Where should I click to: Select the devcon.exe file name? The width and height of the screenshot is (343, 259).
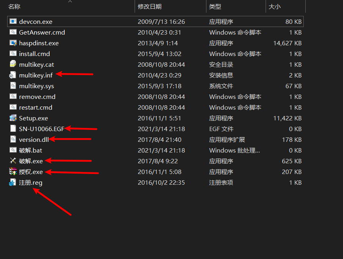pyautogui.click(x=36, y=22)
